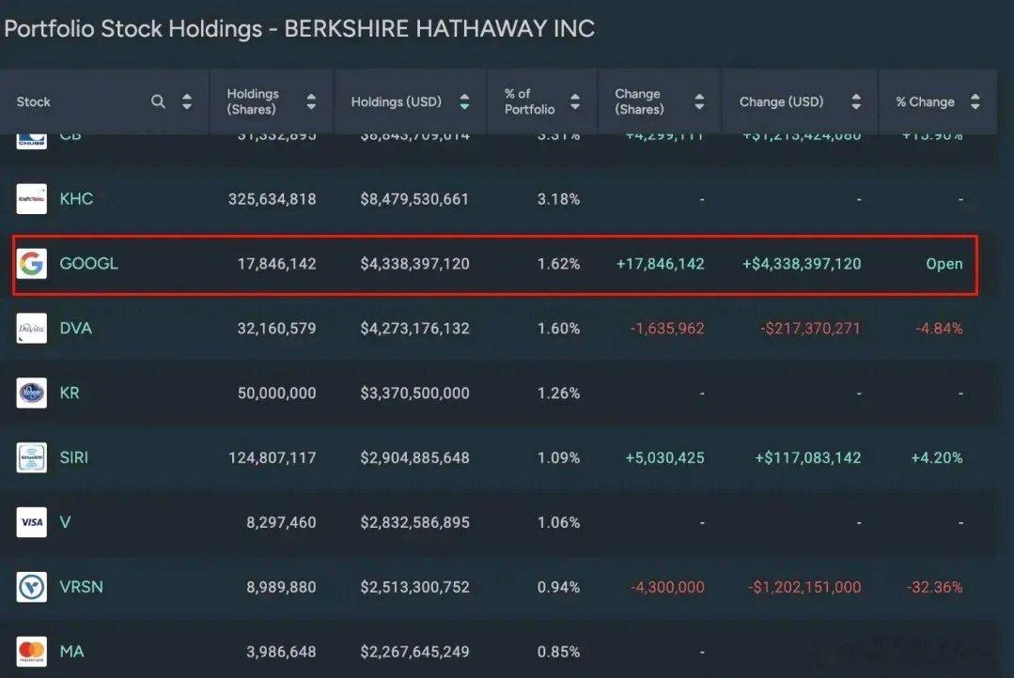Click the VeriSign logo icon

[x=32, y=587]
